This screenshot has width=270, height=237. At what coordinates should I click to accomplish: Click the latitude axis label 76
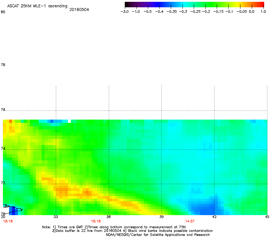click(3, 110)
